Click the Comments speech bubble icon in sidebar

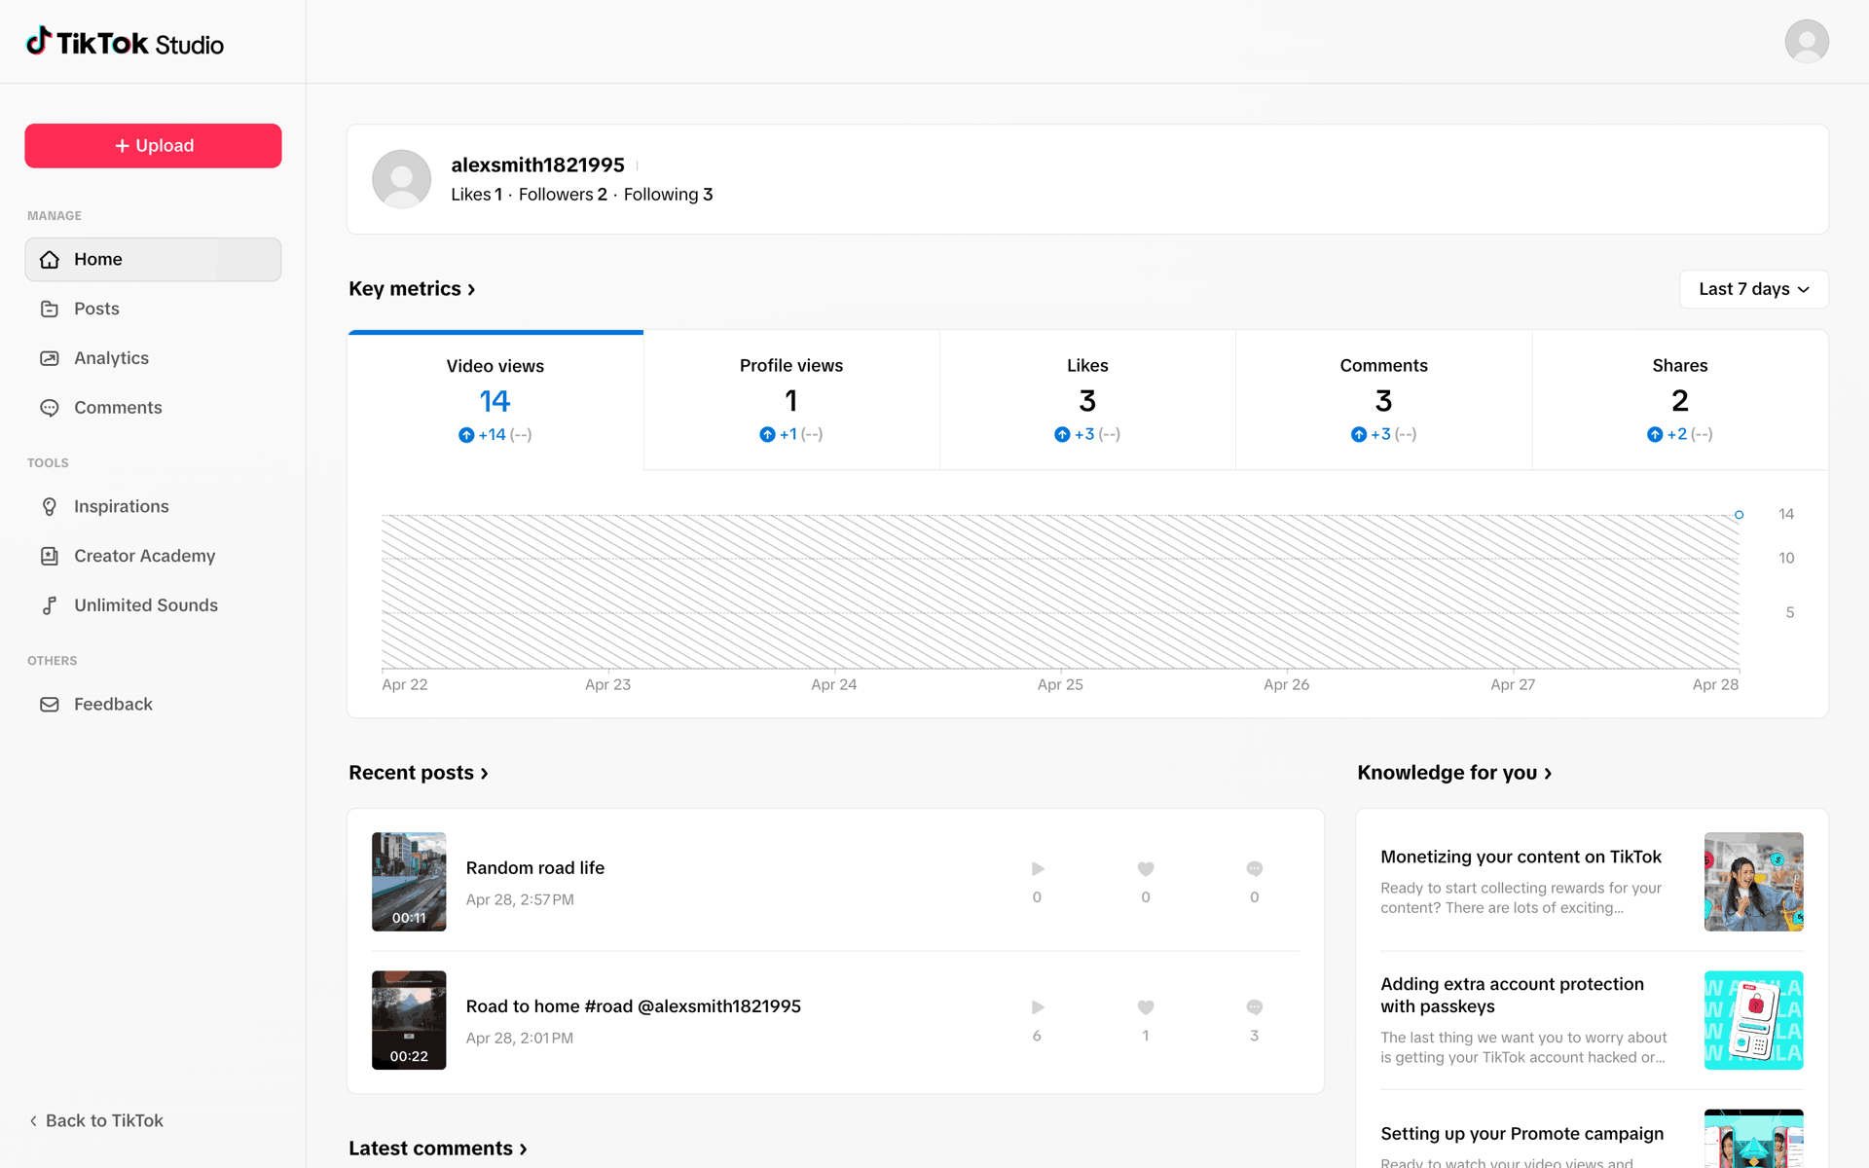50,408
